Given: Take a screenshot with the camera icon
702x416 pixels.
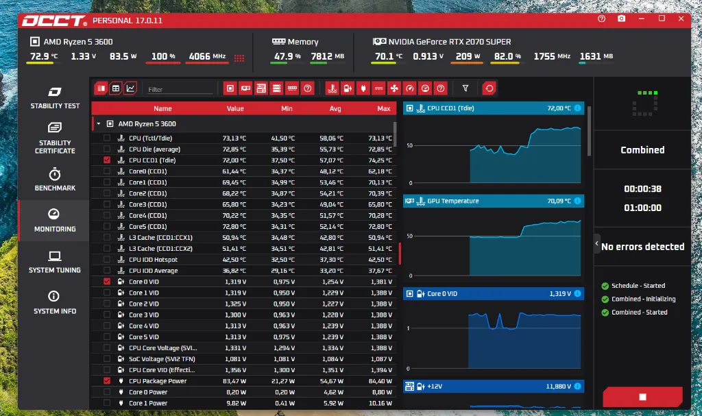Looking at the screenshot, I should point(621,19).
